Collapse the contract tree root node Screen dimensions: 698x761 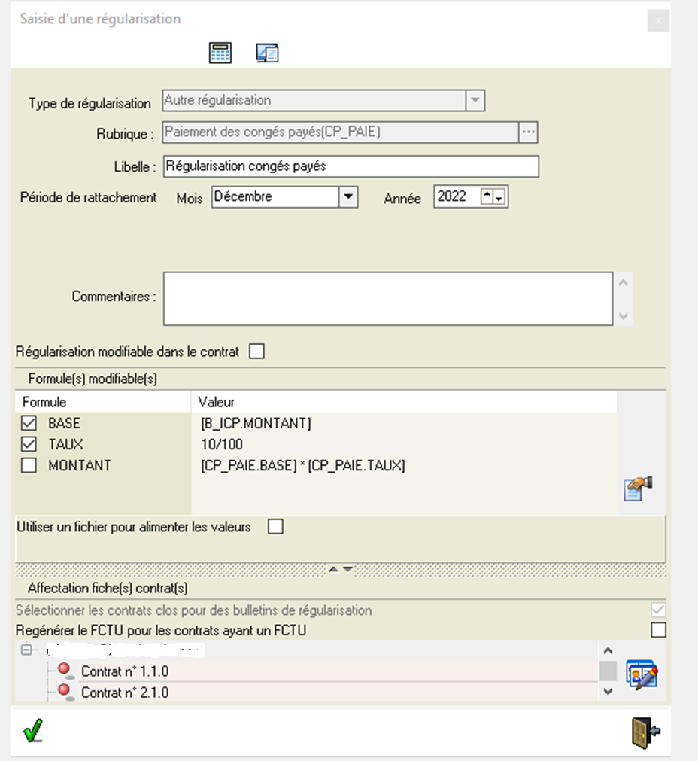click(x=28, y=650)
